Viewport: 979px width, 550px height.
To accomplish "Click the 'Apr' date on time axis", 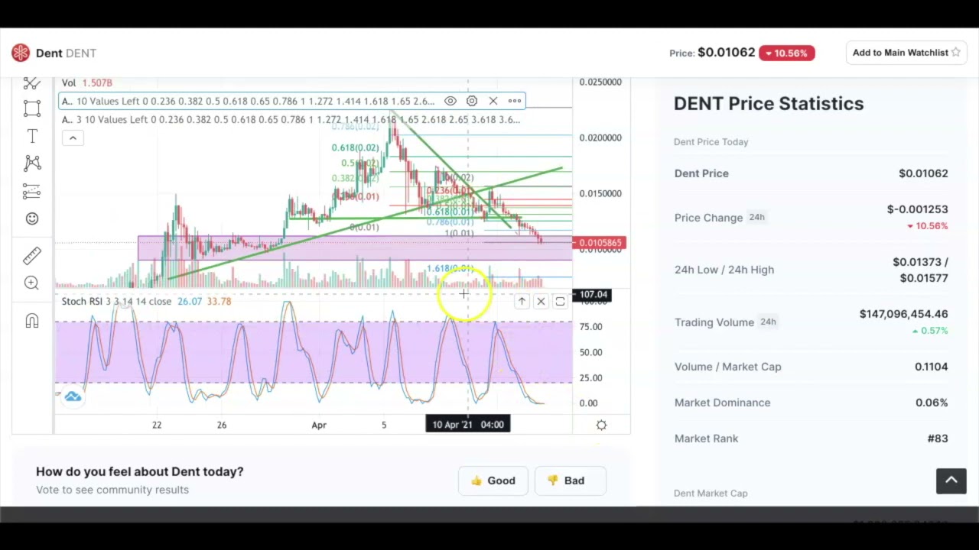I will tap(319, 425).
